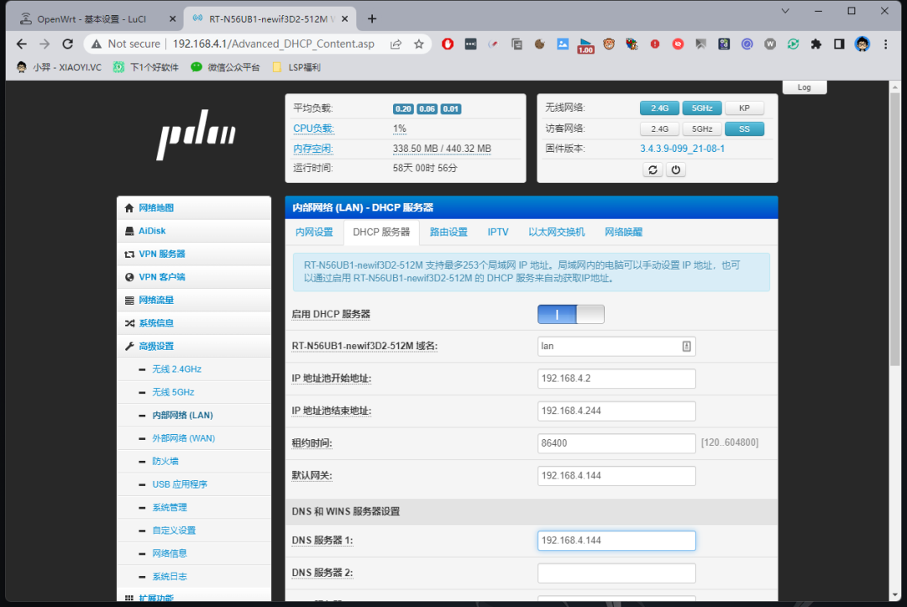Click the browser forward arrow
Image resolution: width=907 pixels, height=607 pixels.
tap(45, 44)
